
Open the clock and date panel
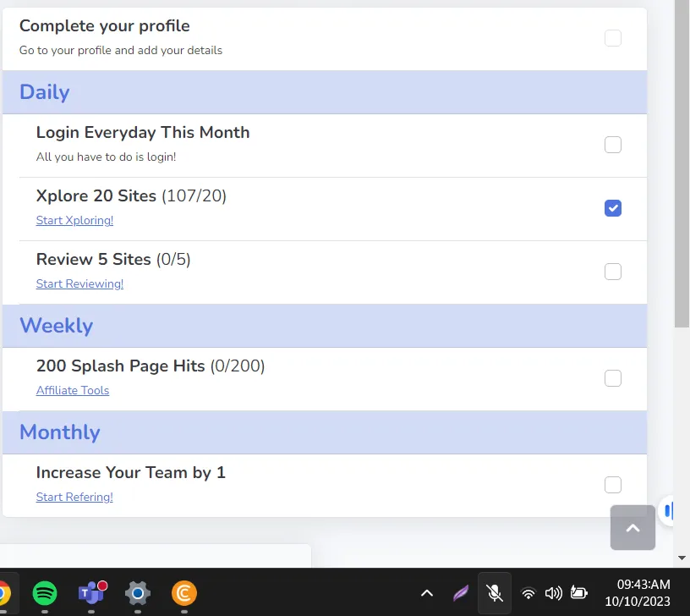(638, 592)
